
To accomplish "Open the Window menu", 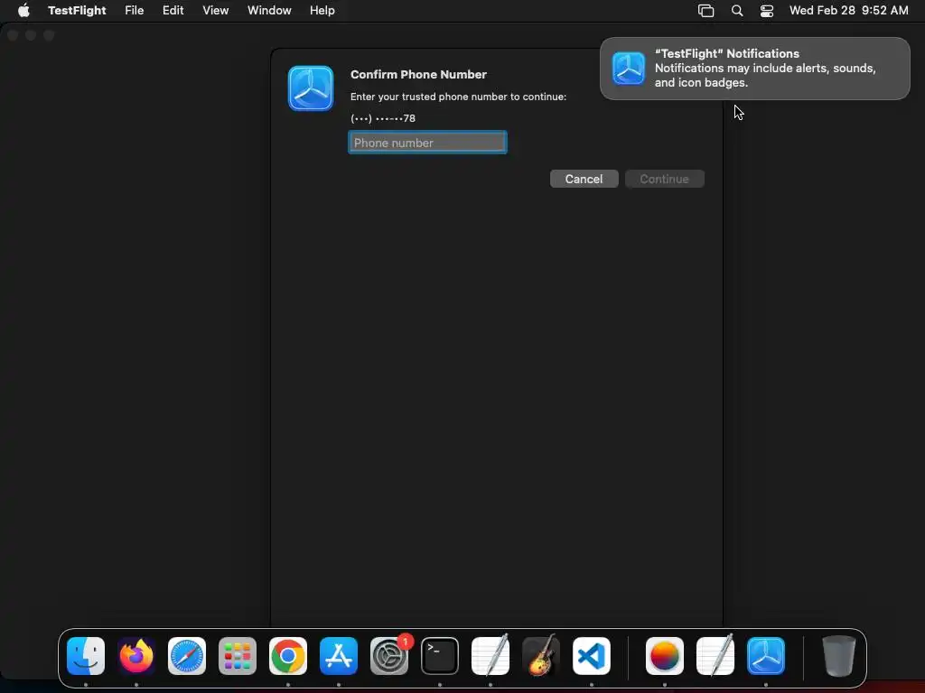I will [x=269, y=10].
